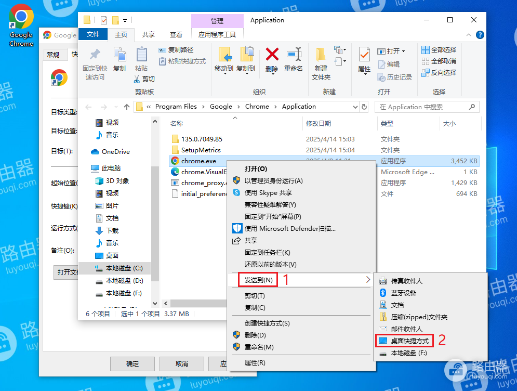
Task: Click the History icon in ribbon
Action: point(381,77)
